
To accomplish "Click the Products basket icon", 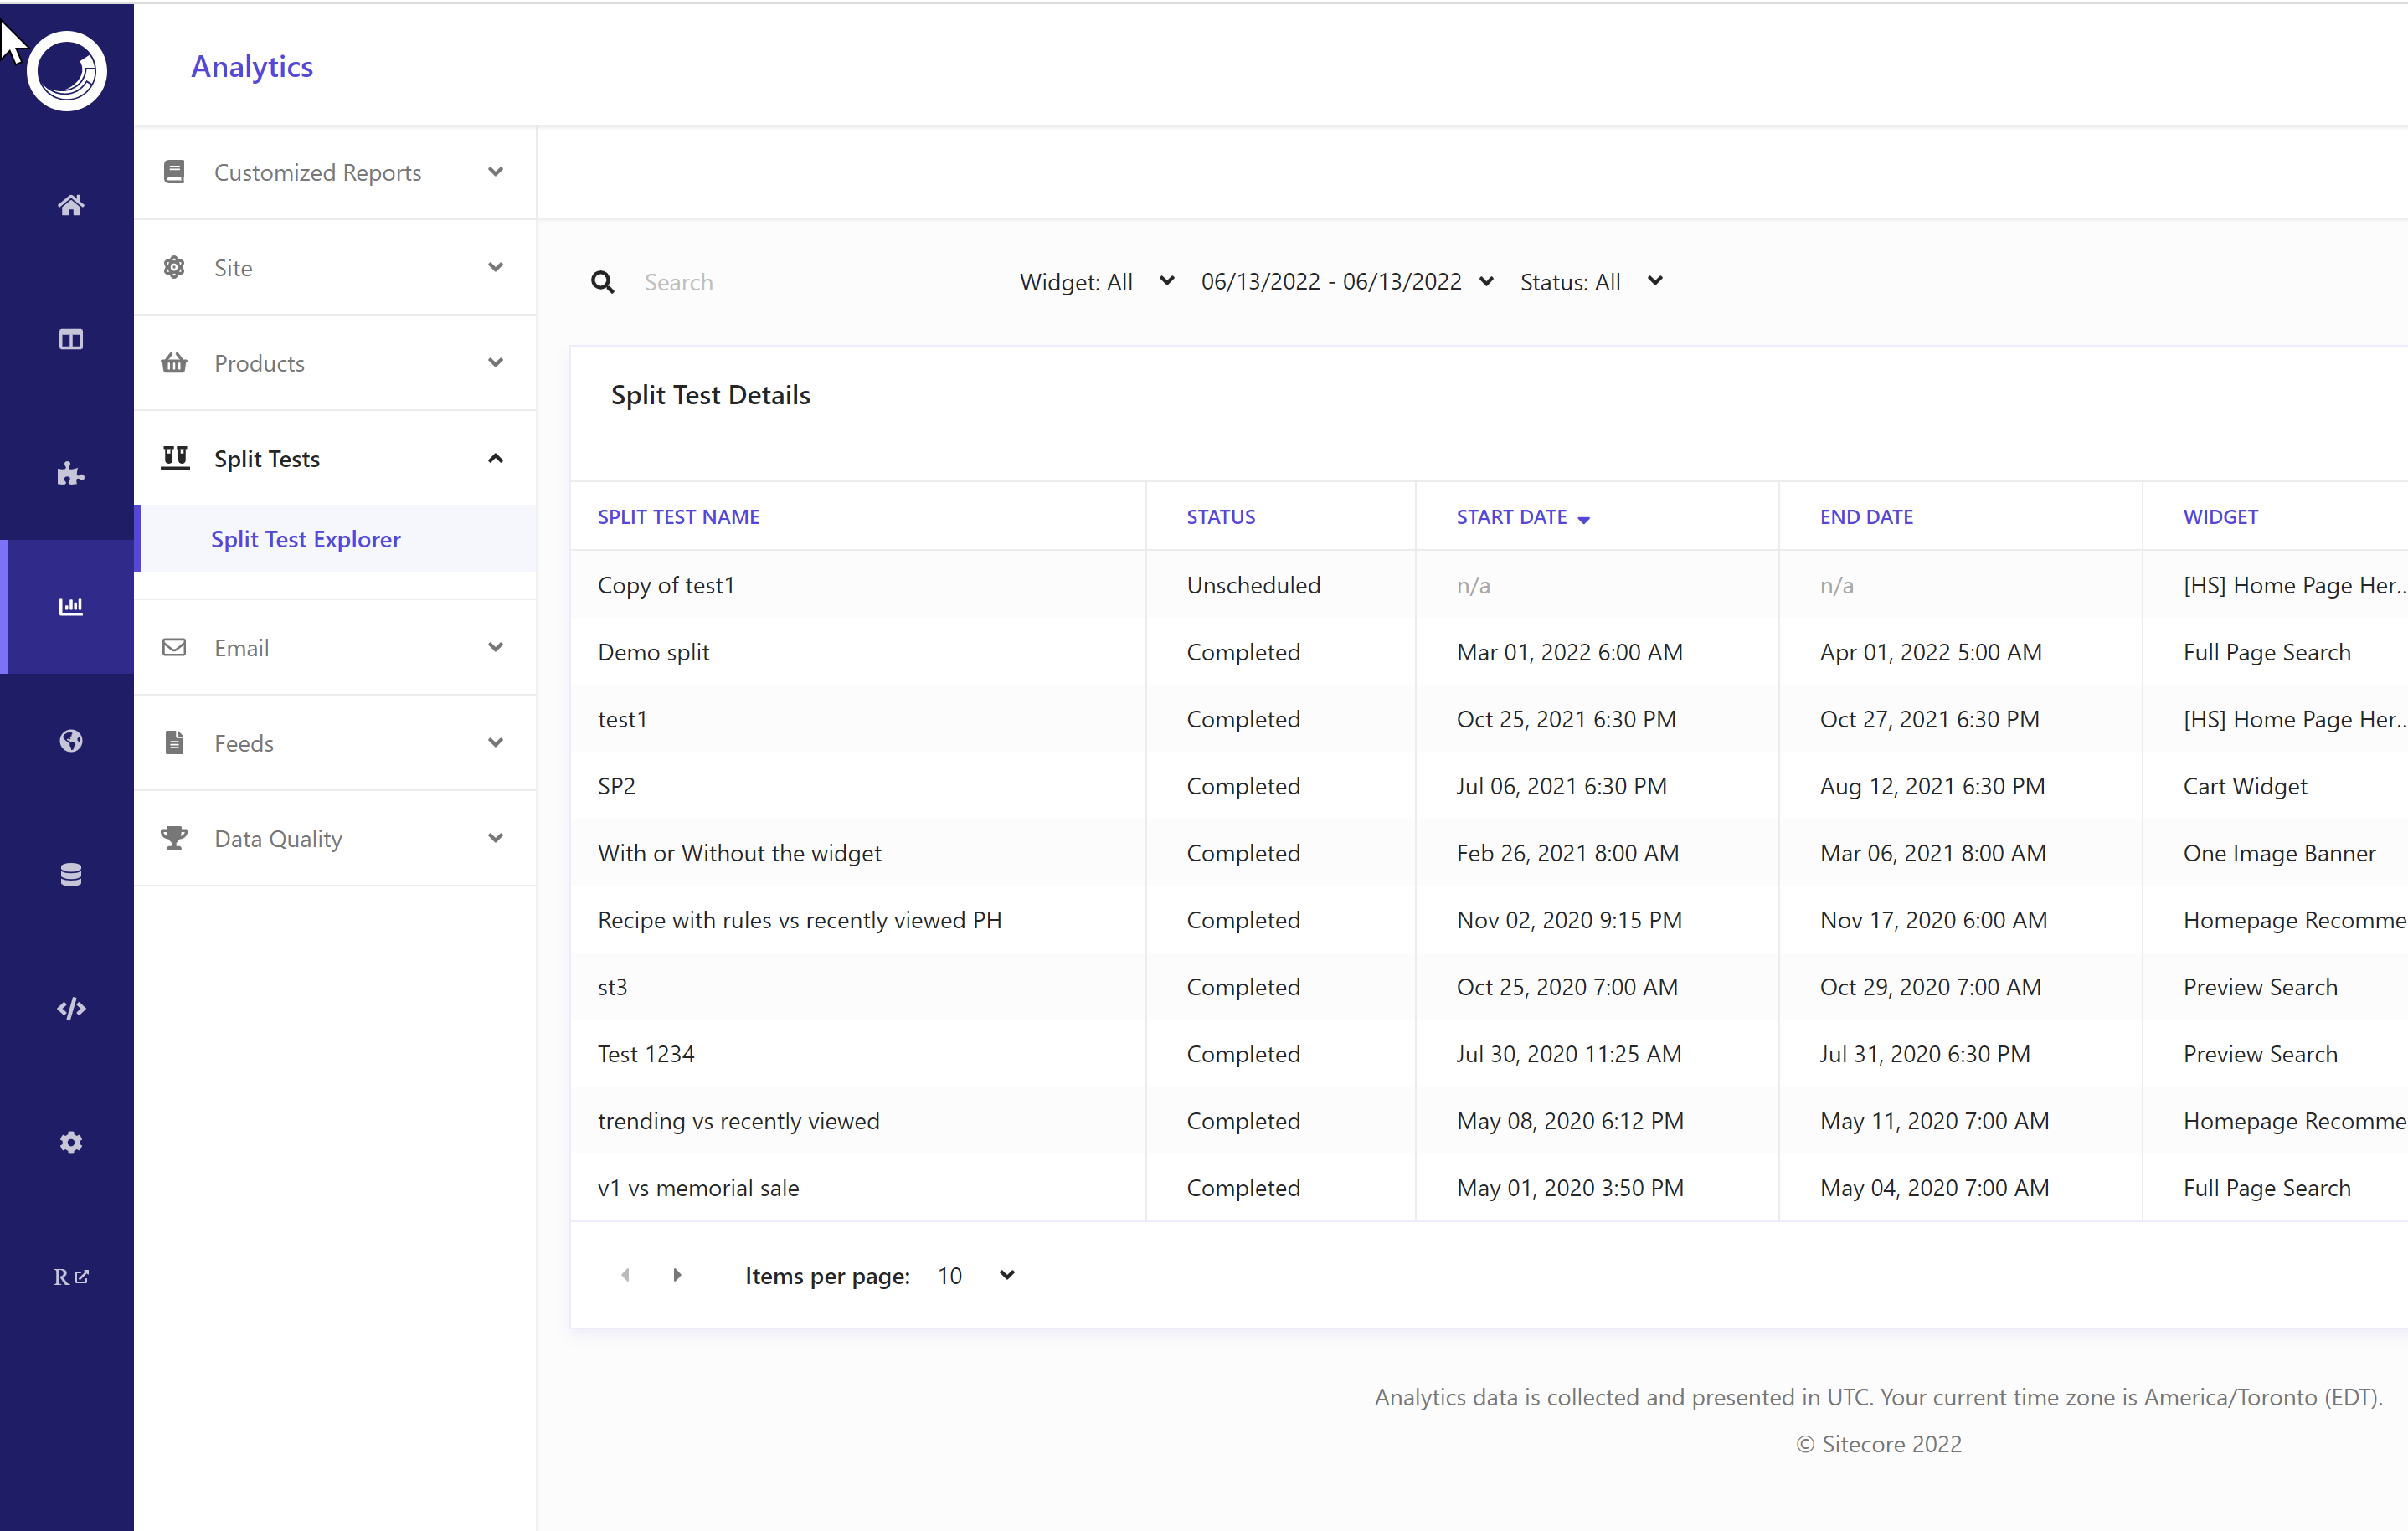I will pos(174,362).
